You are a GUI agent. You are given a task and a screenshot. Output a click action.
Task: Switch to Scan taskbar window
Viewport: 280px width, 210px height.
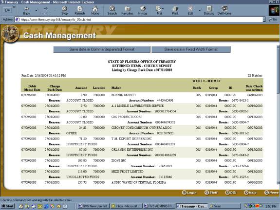click(225, 206)
